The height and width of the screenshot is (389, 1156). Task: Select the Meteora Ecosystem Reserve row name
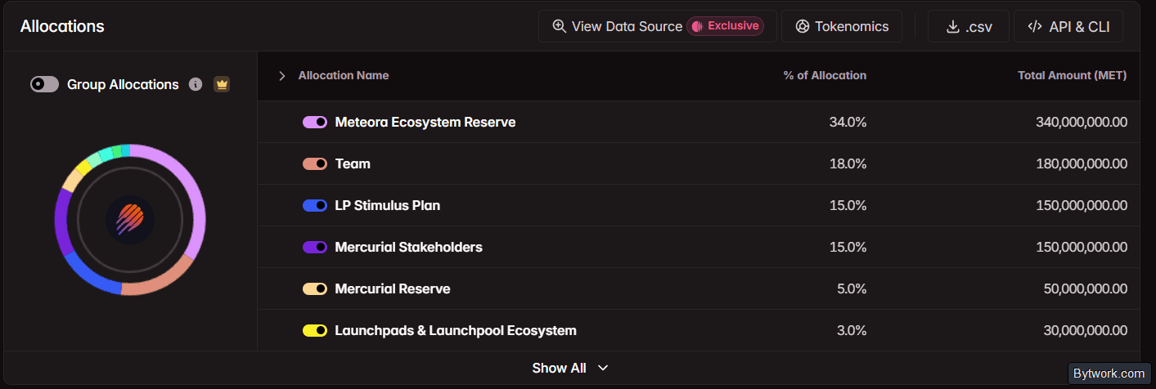(x=425, y=122)
